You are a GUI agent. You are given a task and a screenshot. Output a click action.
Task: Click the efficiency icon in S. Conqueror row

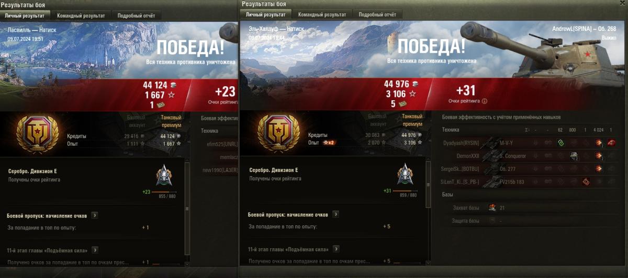pos(573,156)
